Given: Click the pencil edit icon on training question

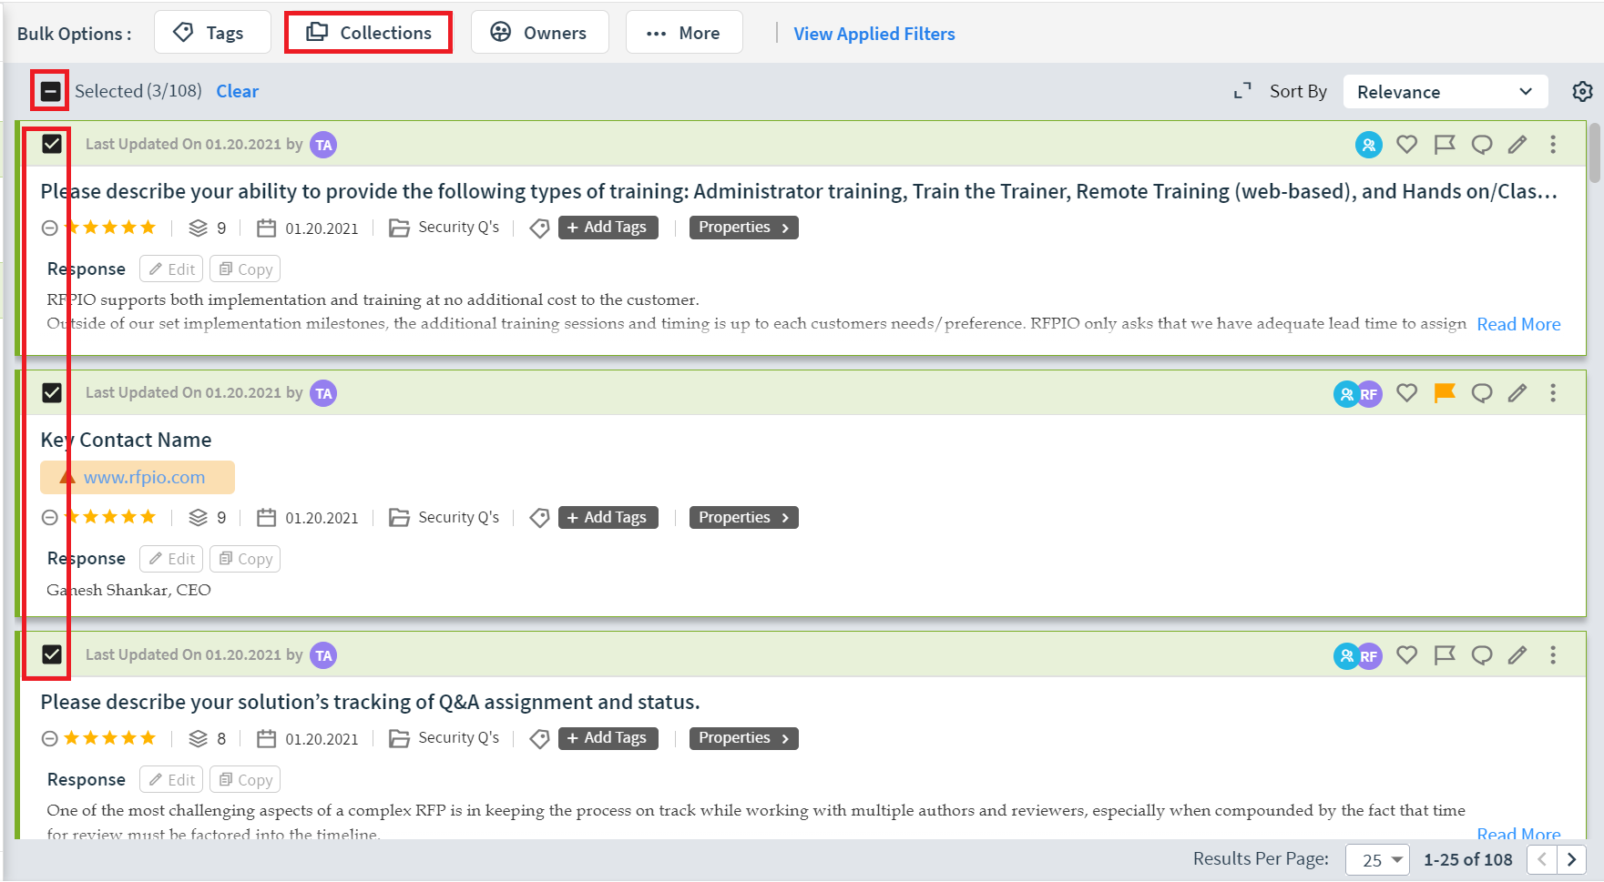Looking at the screenshot, I should [x=1517, y=144].
